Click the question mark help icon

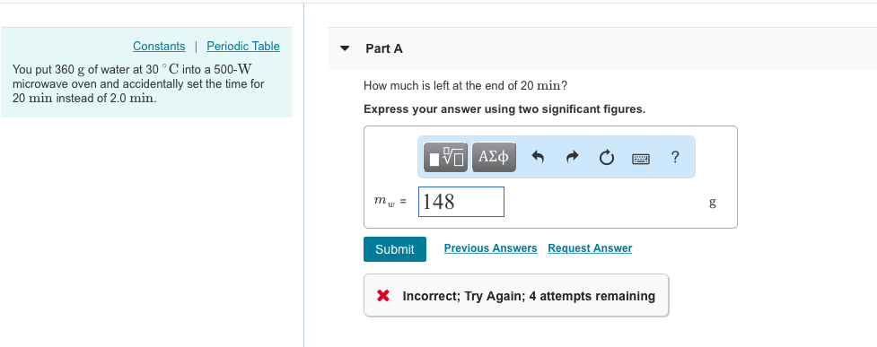tap(675, 157)
